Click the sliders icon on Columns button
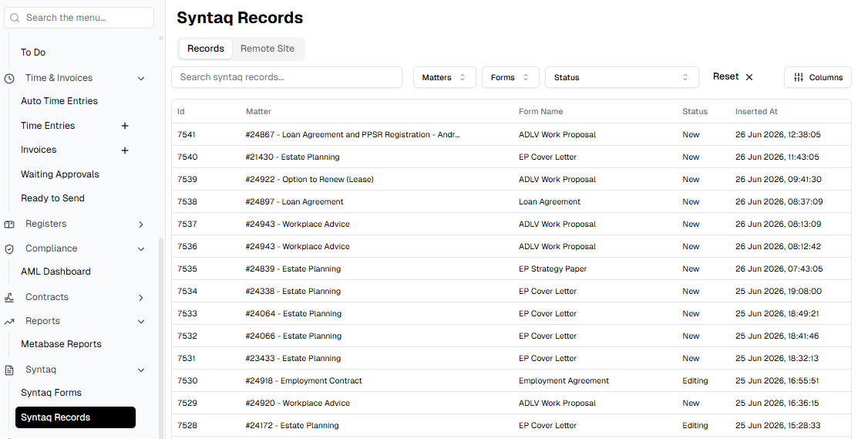This screenshot has width=858, height=439. (x=799, y=77)
